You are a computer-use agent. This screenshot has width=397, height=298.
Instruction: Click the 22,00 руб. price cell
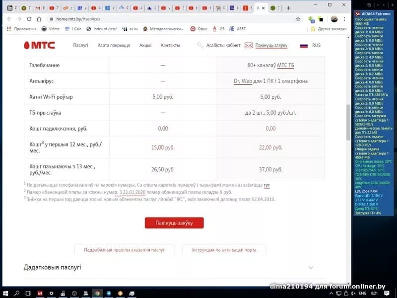(x=270, y=148)
